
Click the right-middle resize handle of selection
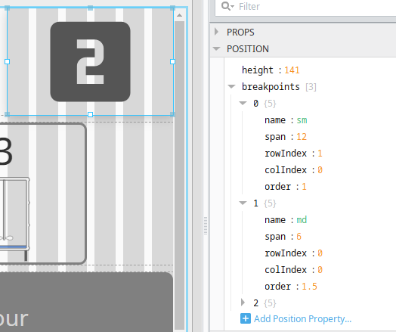pos(172,62)
